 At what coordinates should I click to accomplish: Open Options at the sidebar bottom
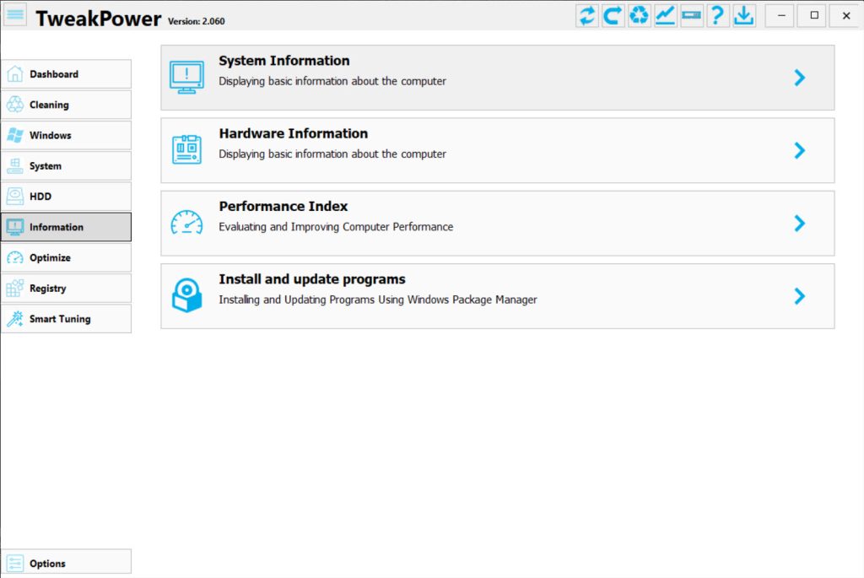(66, 563)
